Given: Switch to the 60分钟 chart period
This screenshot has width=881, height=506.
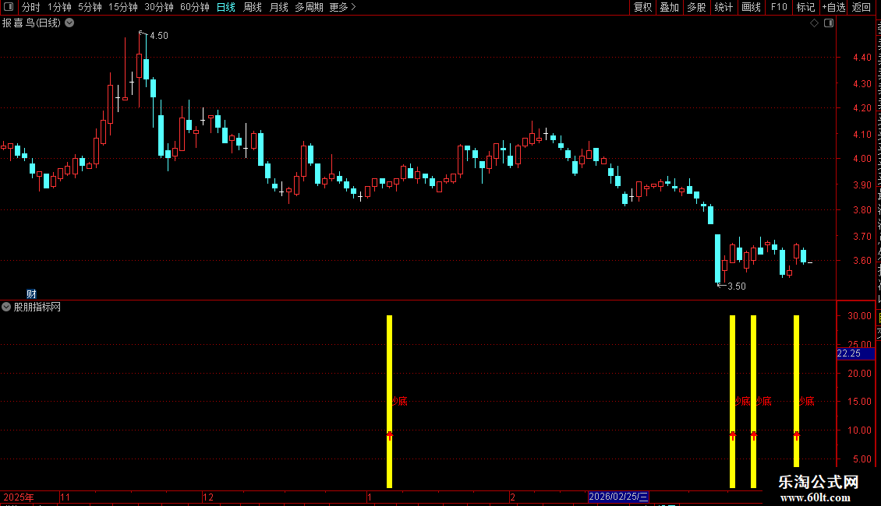Looking at the screenshot, I should click(x=195, y=7).
